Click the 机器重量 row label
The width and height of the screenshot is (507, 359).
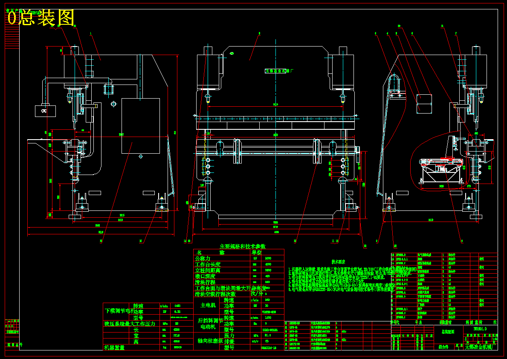tap(114, 347)
